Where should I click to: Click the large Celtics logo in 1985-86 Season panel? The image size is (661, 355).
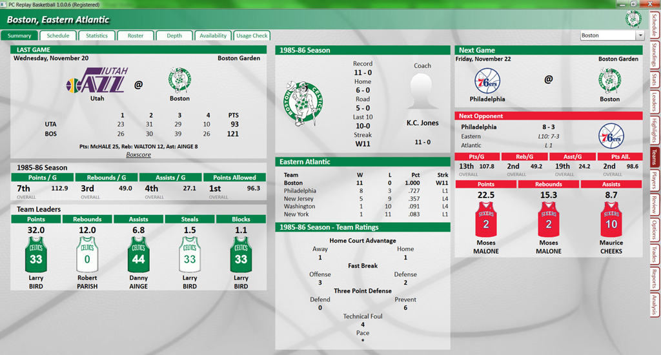(x=303, y=101)
